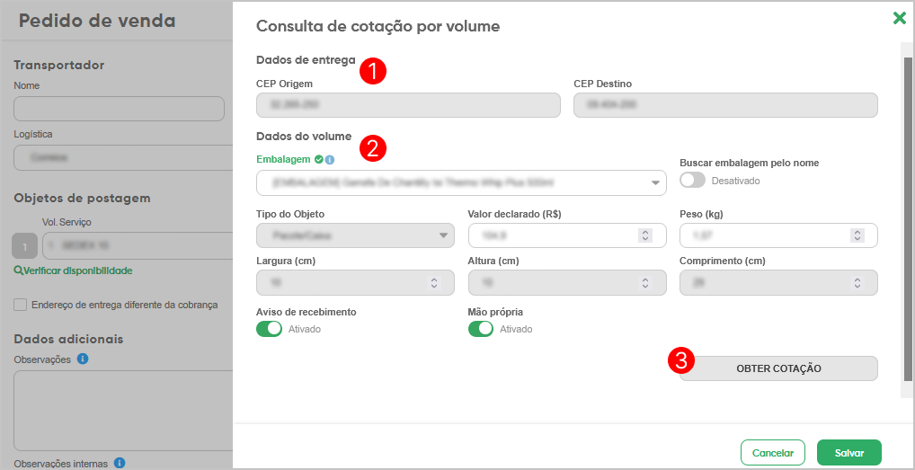Click the Verificar disponibilidade link

pyautogui.click(x=74, y=270)
